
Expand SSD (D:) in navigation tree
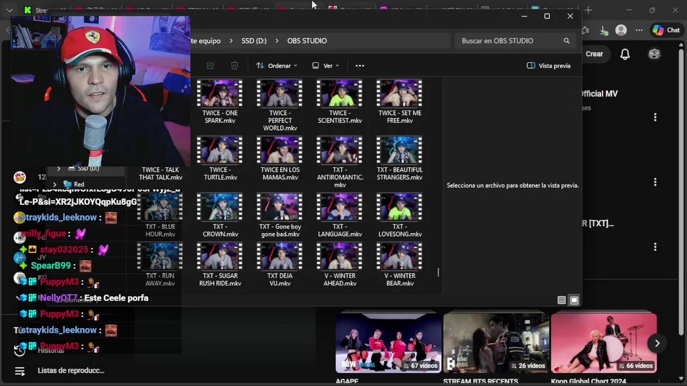point(59,168)
